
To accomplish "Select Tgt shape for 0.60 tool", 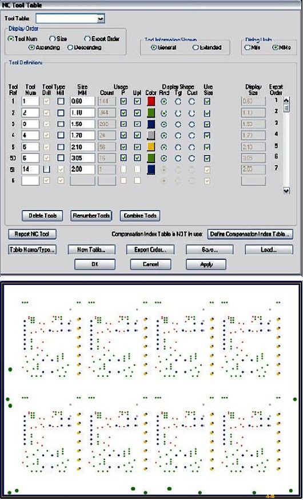I will pos(178,101).
